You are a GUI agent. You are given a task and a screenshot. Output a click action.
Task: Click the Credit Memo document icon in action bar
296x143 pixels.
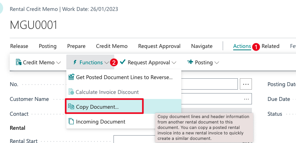(x=18, y=62)
